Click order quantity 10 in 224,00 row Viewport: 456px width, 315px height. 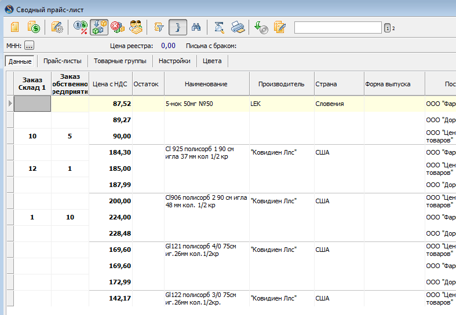click(x=70, y=217)
